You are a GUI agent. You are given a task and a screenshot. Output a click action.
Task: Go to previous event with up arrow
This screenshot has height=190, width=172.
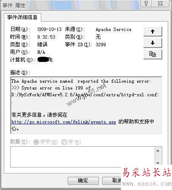point(153,31)
